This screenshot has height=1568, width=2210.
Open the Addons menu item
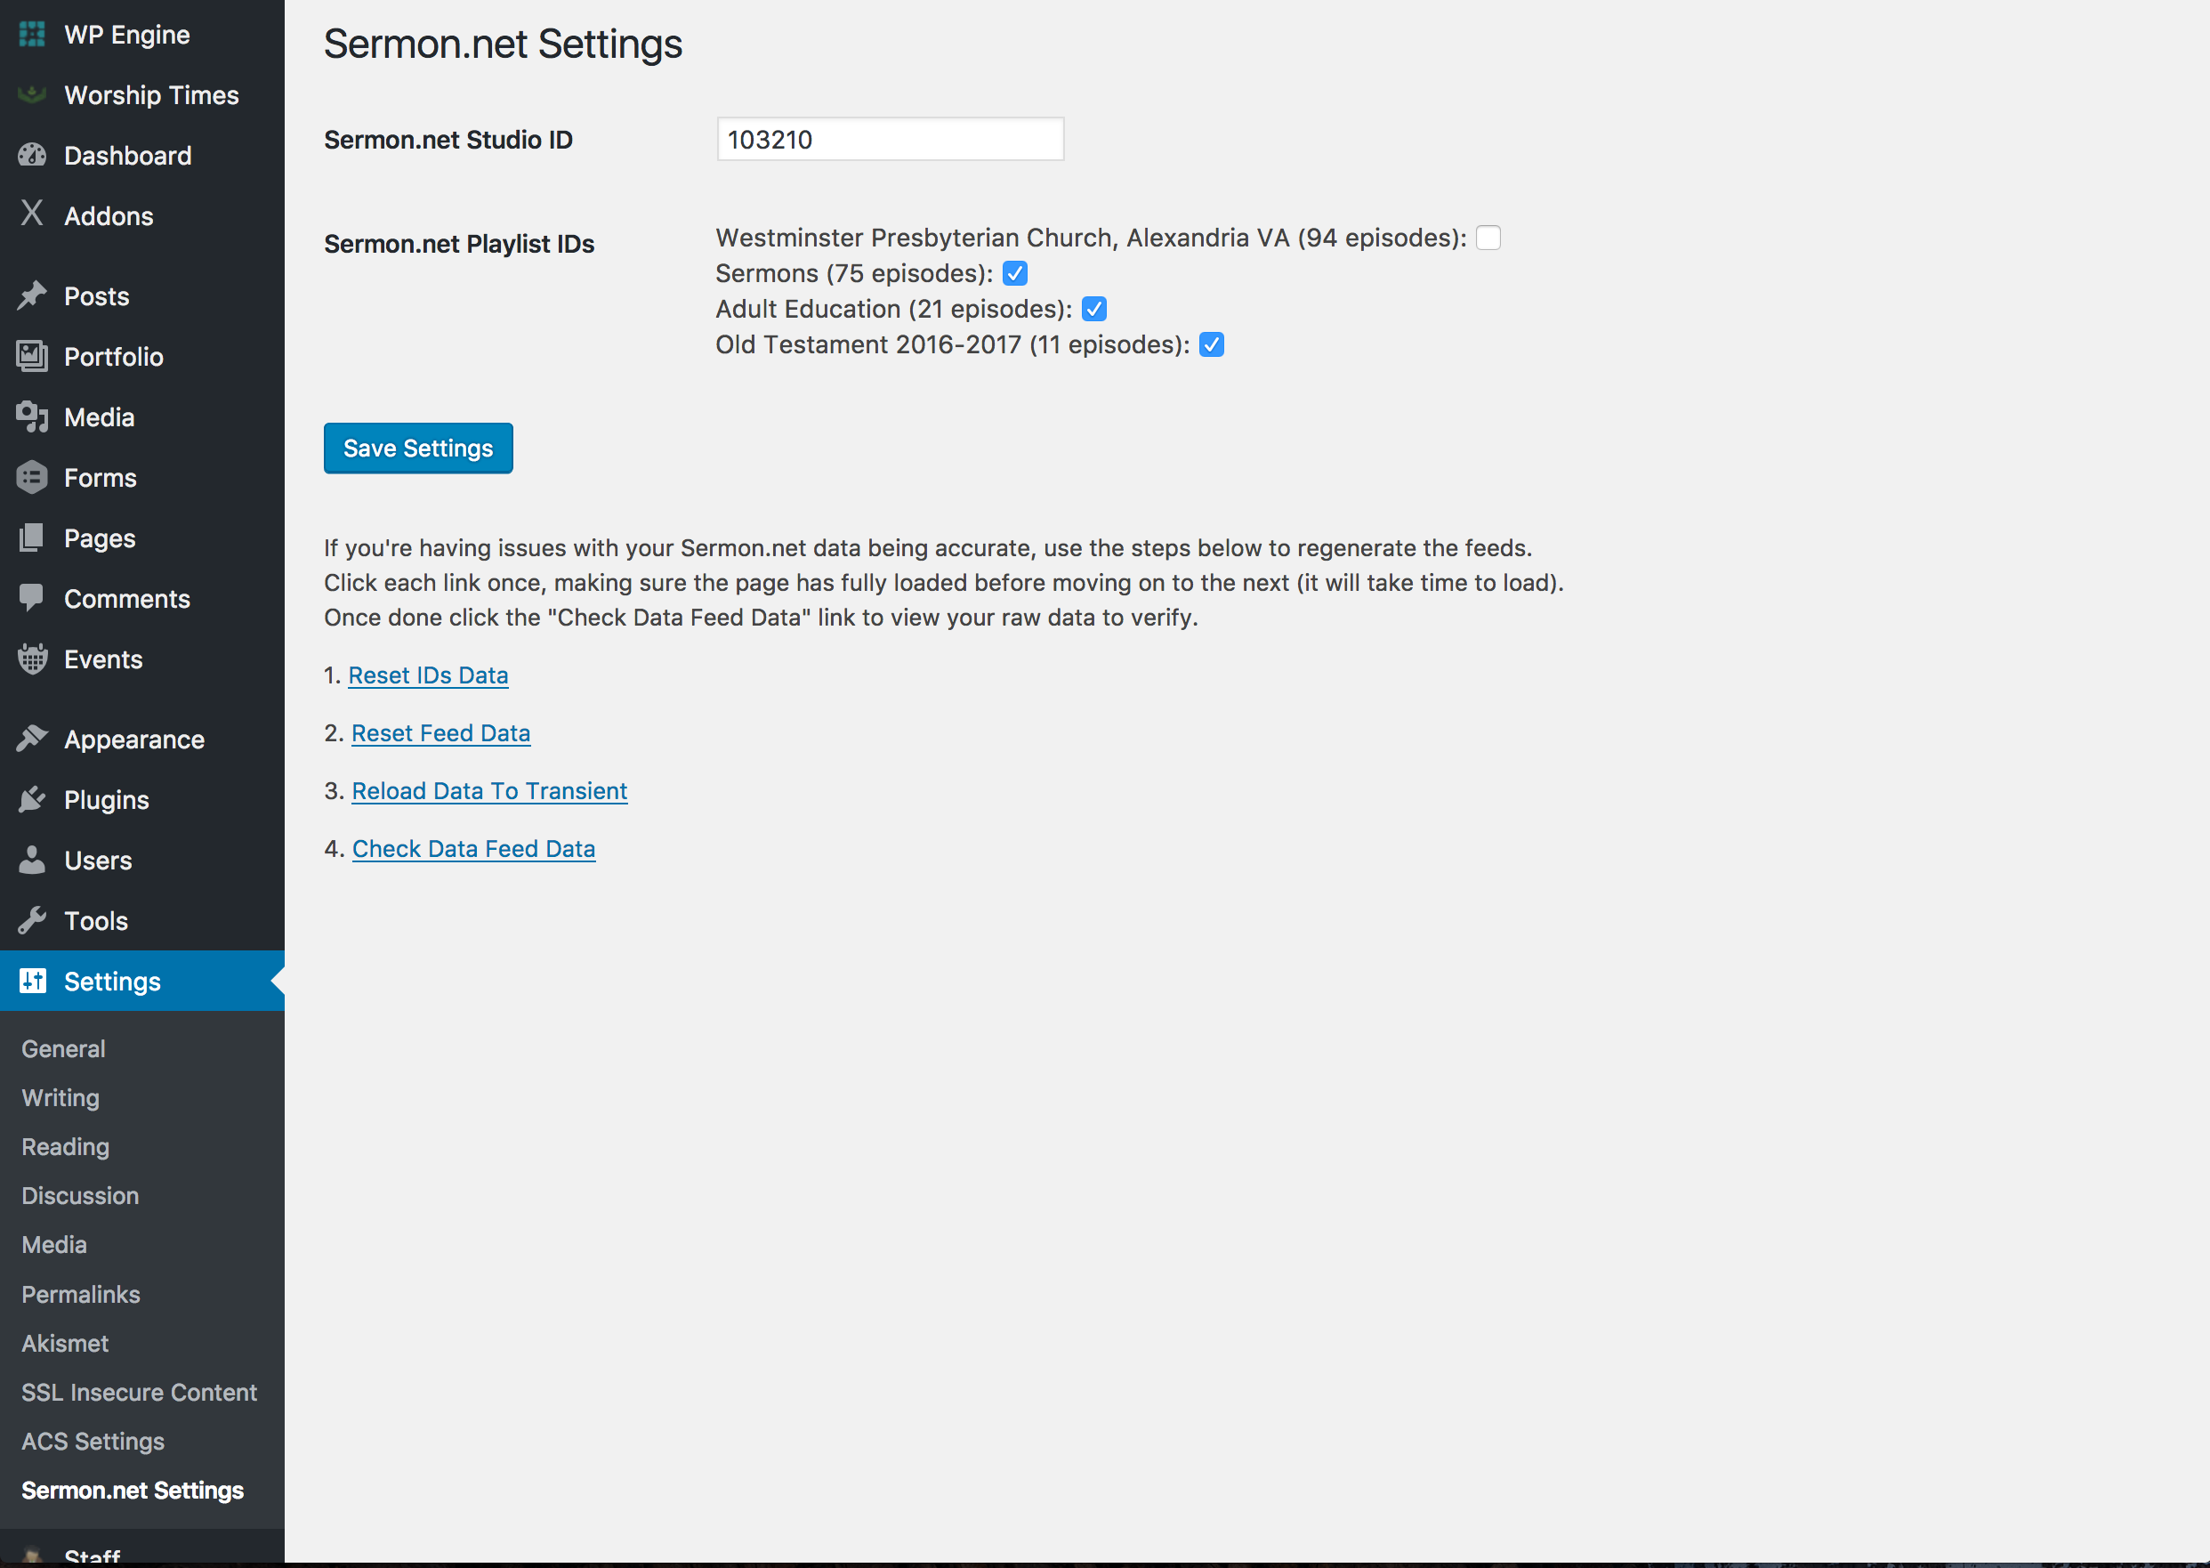pyautogui.click(x=109, y=216)
